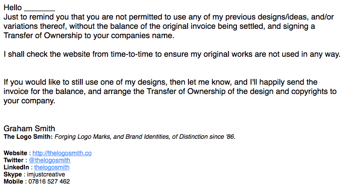The height and width of the screenshot is (188, 344).
Task: Click the Skype username imjustcreative
Action: [46, 174]
